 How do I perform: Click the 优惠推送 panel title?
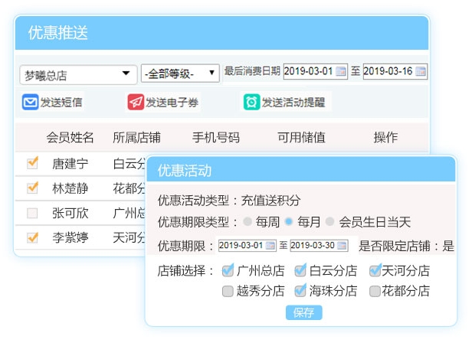click(57, 32)
